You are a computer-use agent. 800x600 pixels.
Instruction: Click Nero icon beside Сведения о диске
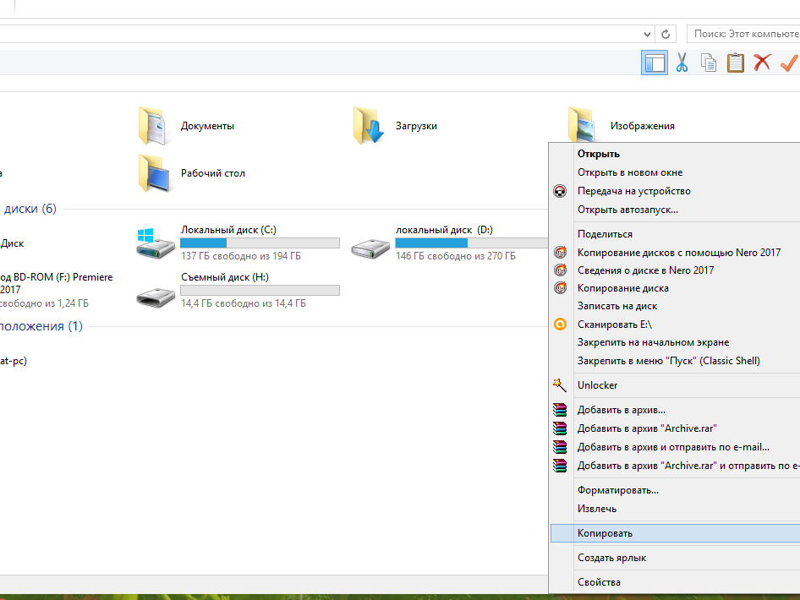coord(560,270)
